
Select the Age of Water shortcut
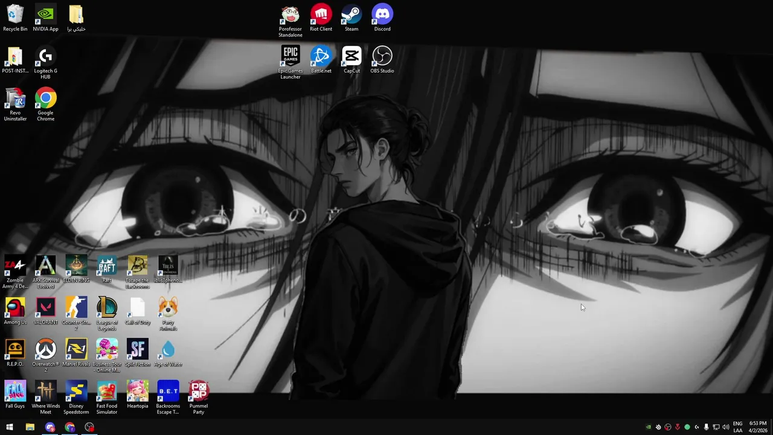point(168,353)
